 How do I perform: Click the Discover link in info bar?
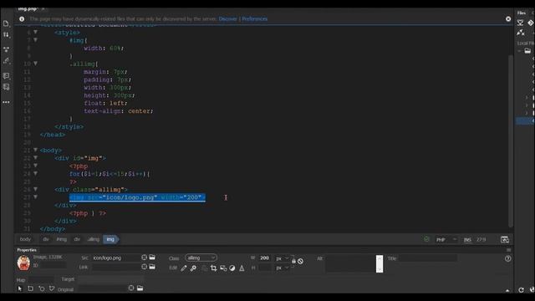click(x=227, y=18)
